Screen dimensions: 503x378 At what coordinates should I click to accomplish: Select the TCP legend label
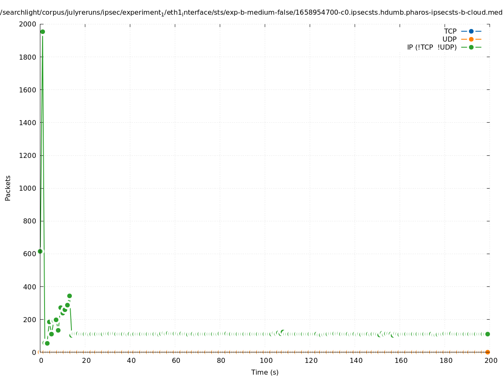click(x=450, y=31)
